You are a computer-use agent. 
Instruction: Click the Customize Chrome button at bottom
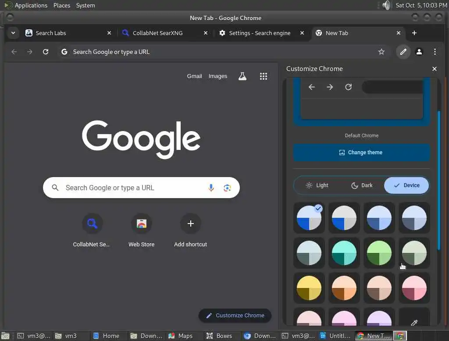click(235, 316)
